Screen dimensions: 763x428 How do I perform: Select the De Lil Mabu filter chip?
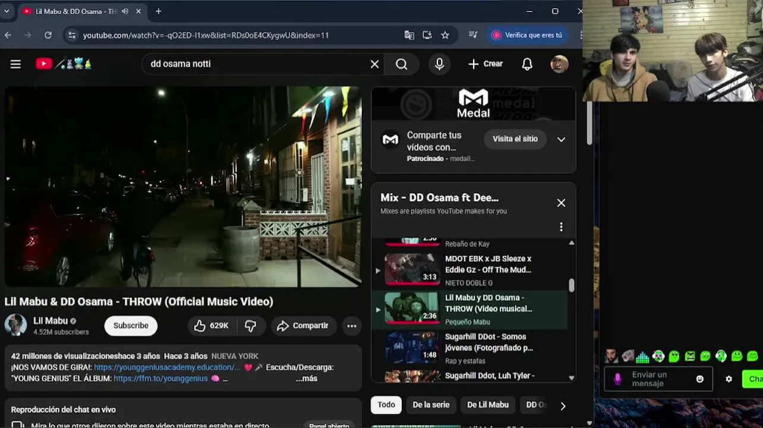click(488, 405)
